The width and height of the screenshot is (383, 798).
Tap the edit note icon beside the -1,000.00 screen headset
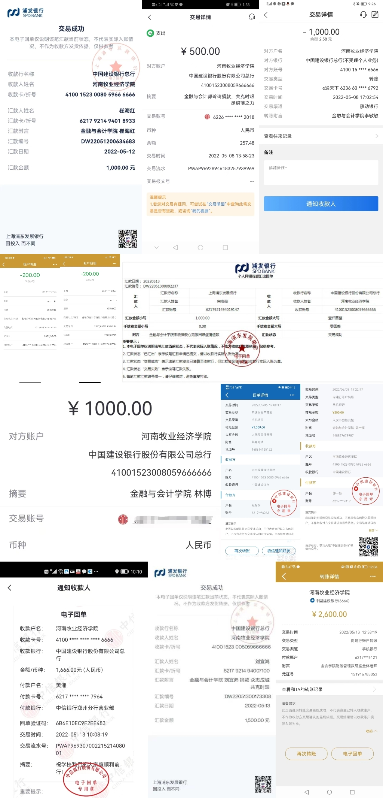coord(375,15)
